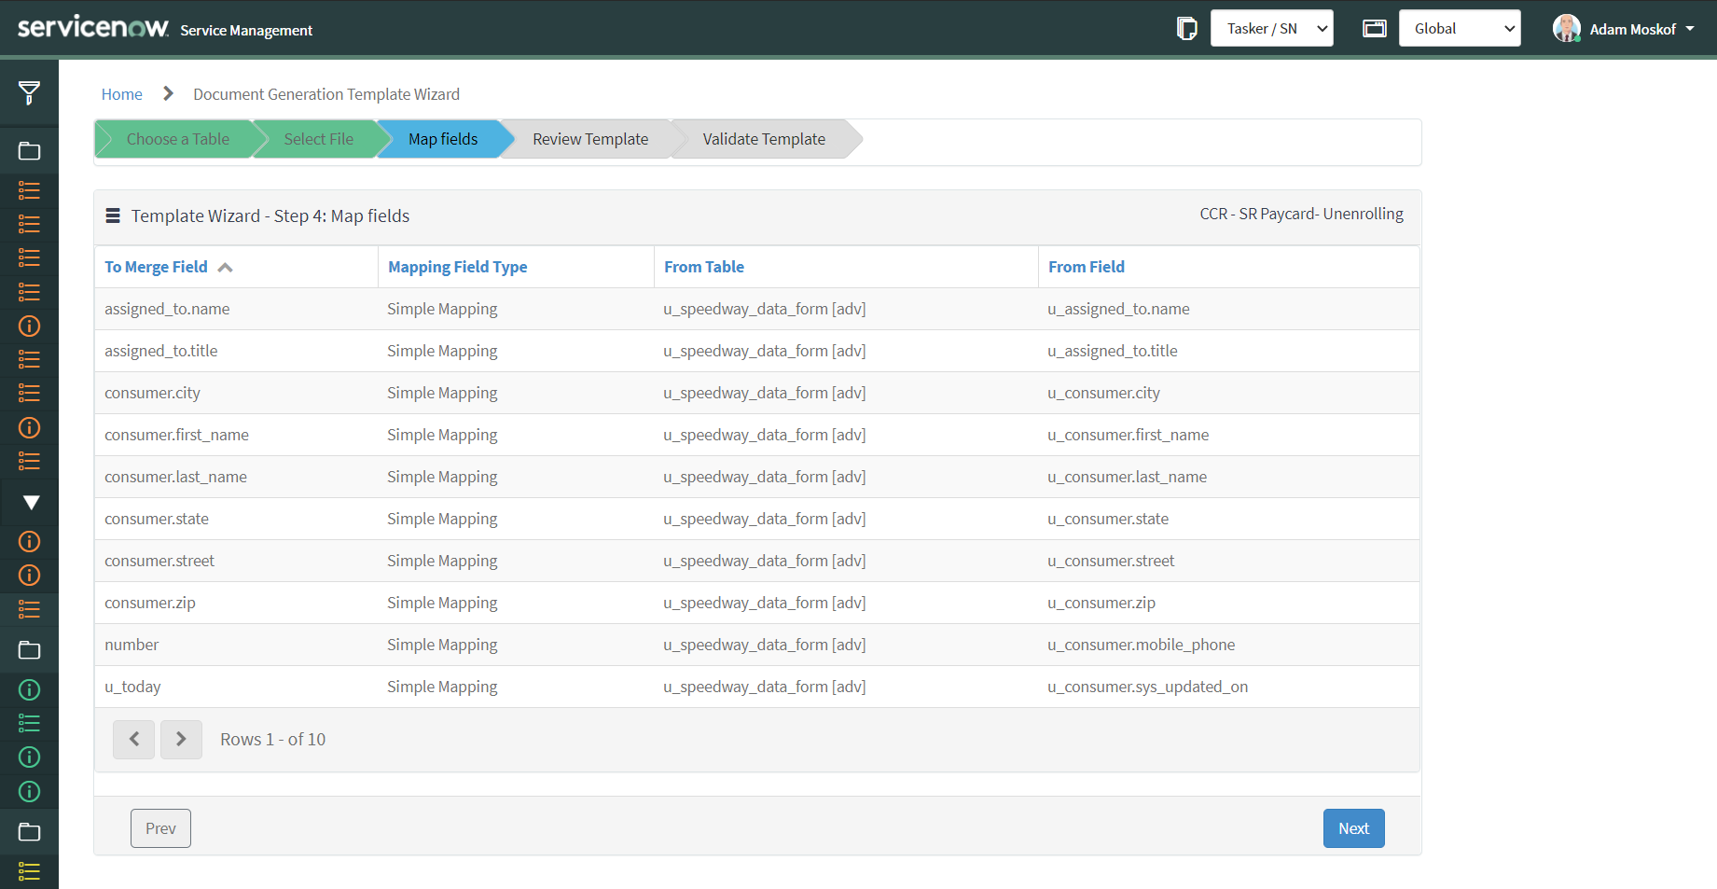
Task: Sort by To Merge Field column
Action: point(156,267)
